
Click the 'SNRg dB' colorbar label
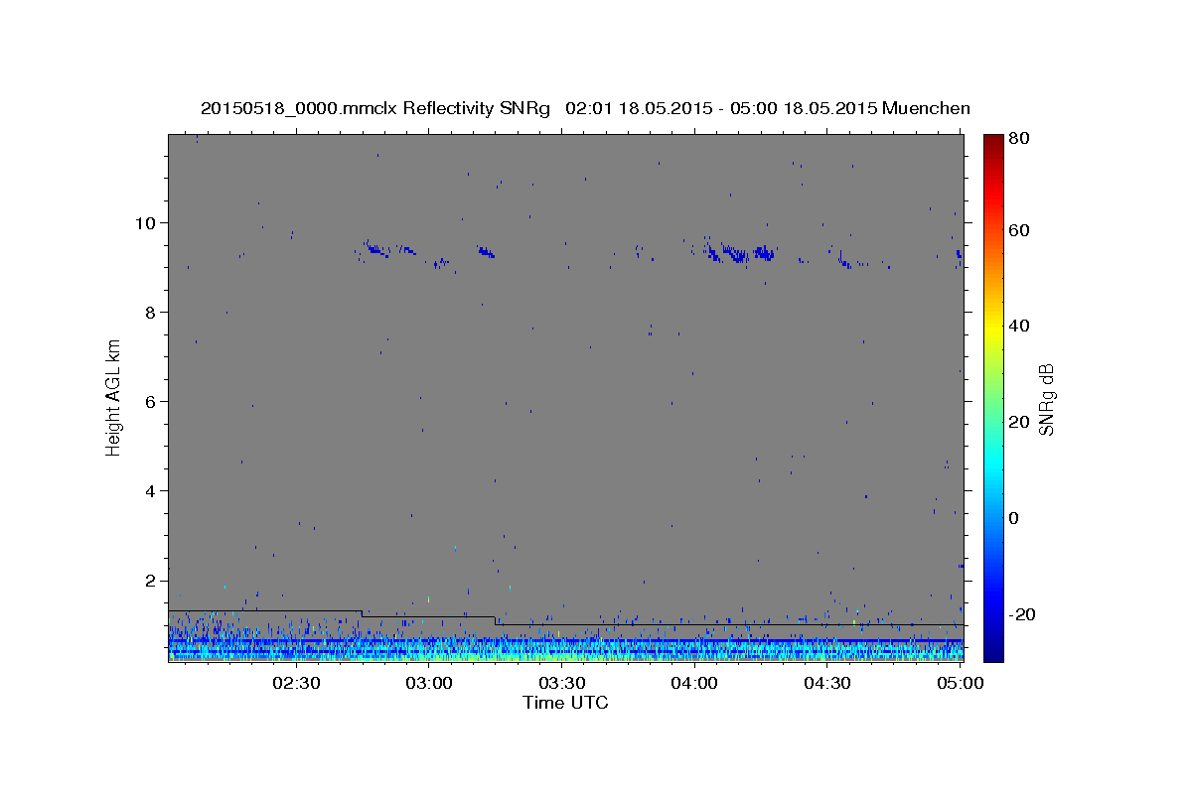1046,399
